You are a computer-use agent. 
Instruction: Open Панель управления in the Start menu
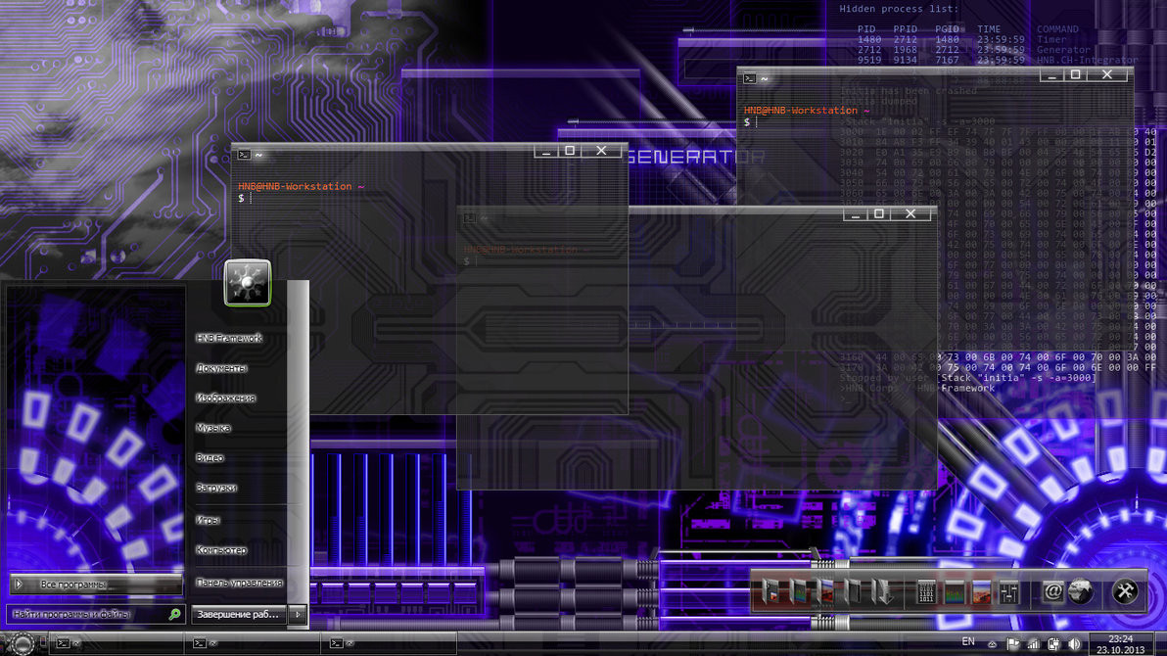pos(239,583)
